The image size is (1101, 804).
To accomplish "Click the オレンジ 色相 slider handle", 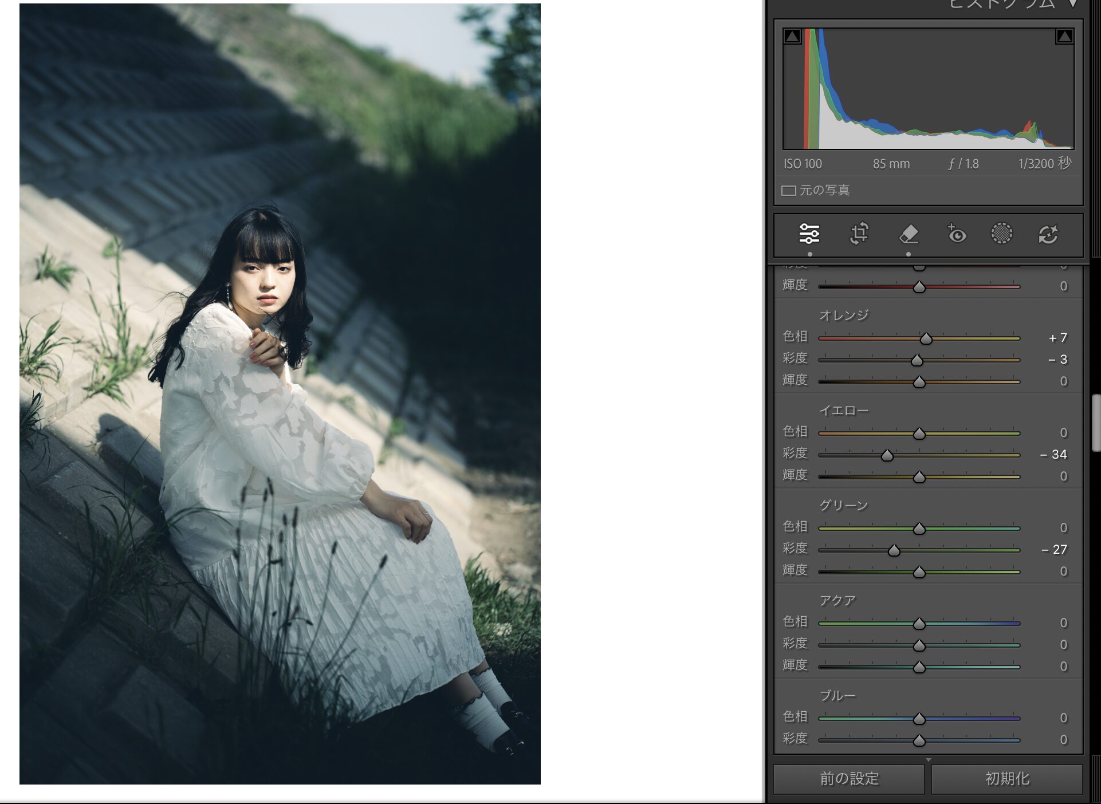I will pos(926,338).
